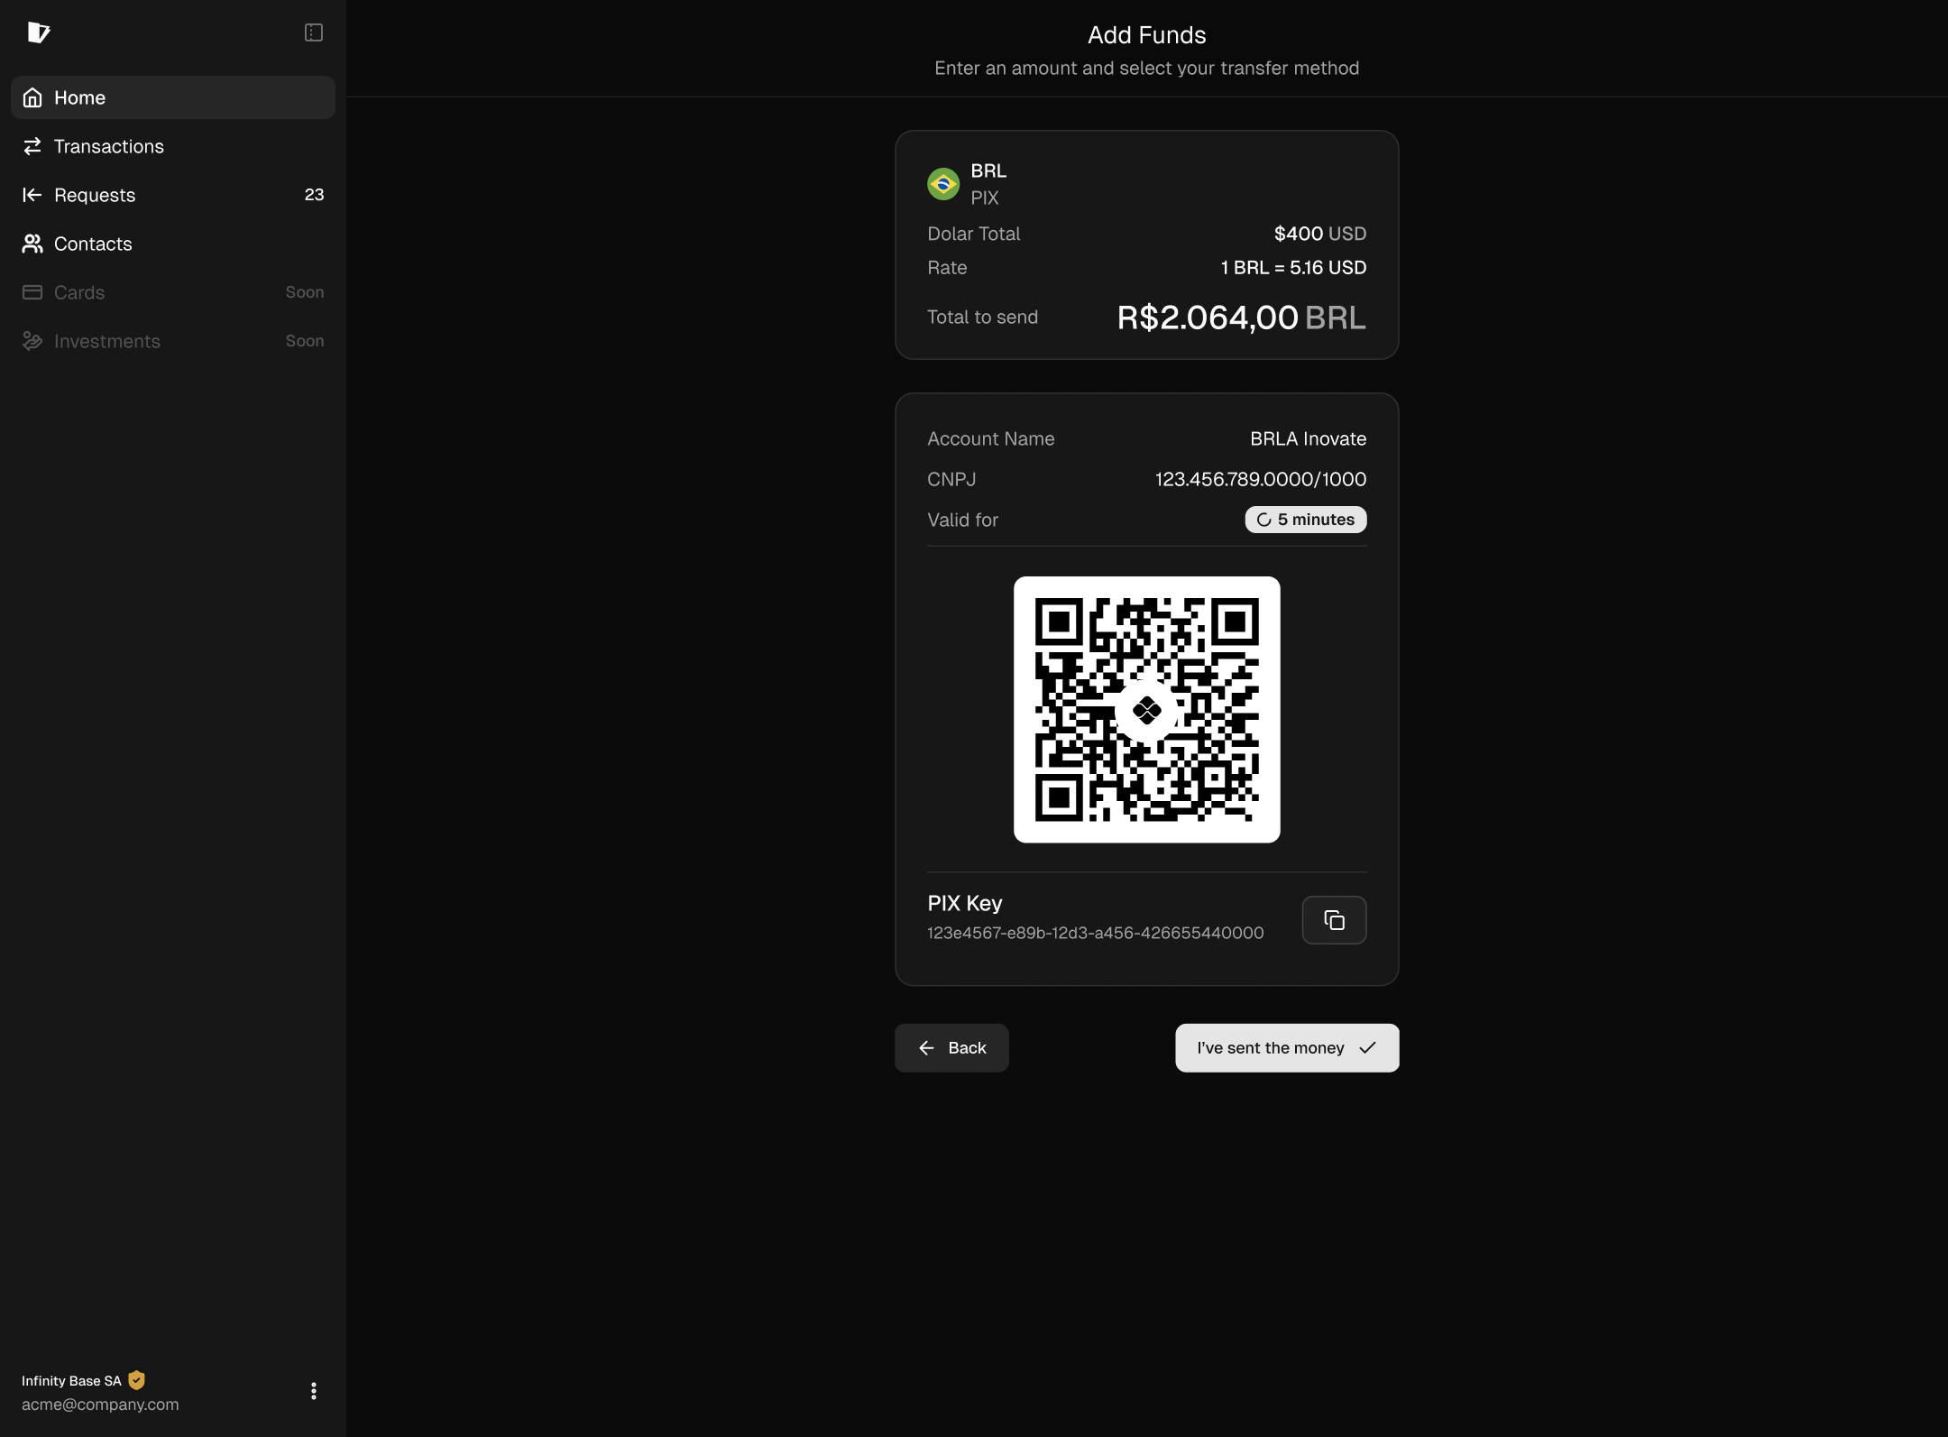Select the Cards menu item
The image size is (1948, 1437).
(173, 292)
